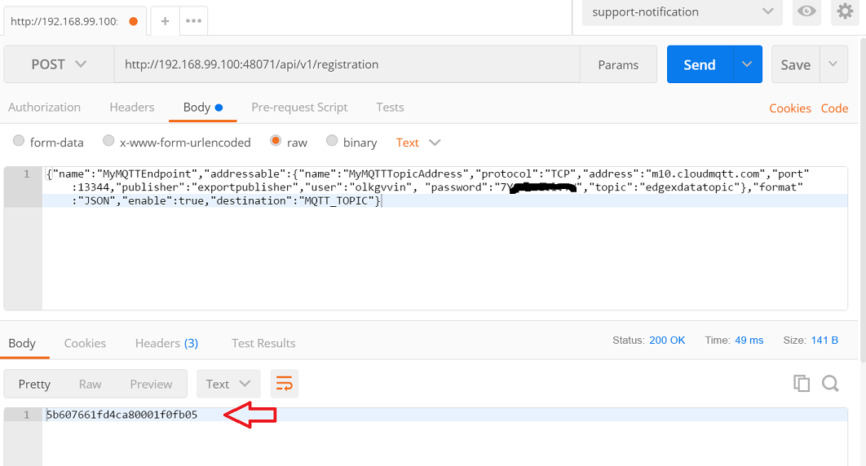866x466 pixels.
Task: Click the vertical scrollbar on right edge
Action: (x=863, y=199)
